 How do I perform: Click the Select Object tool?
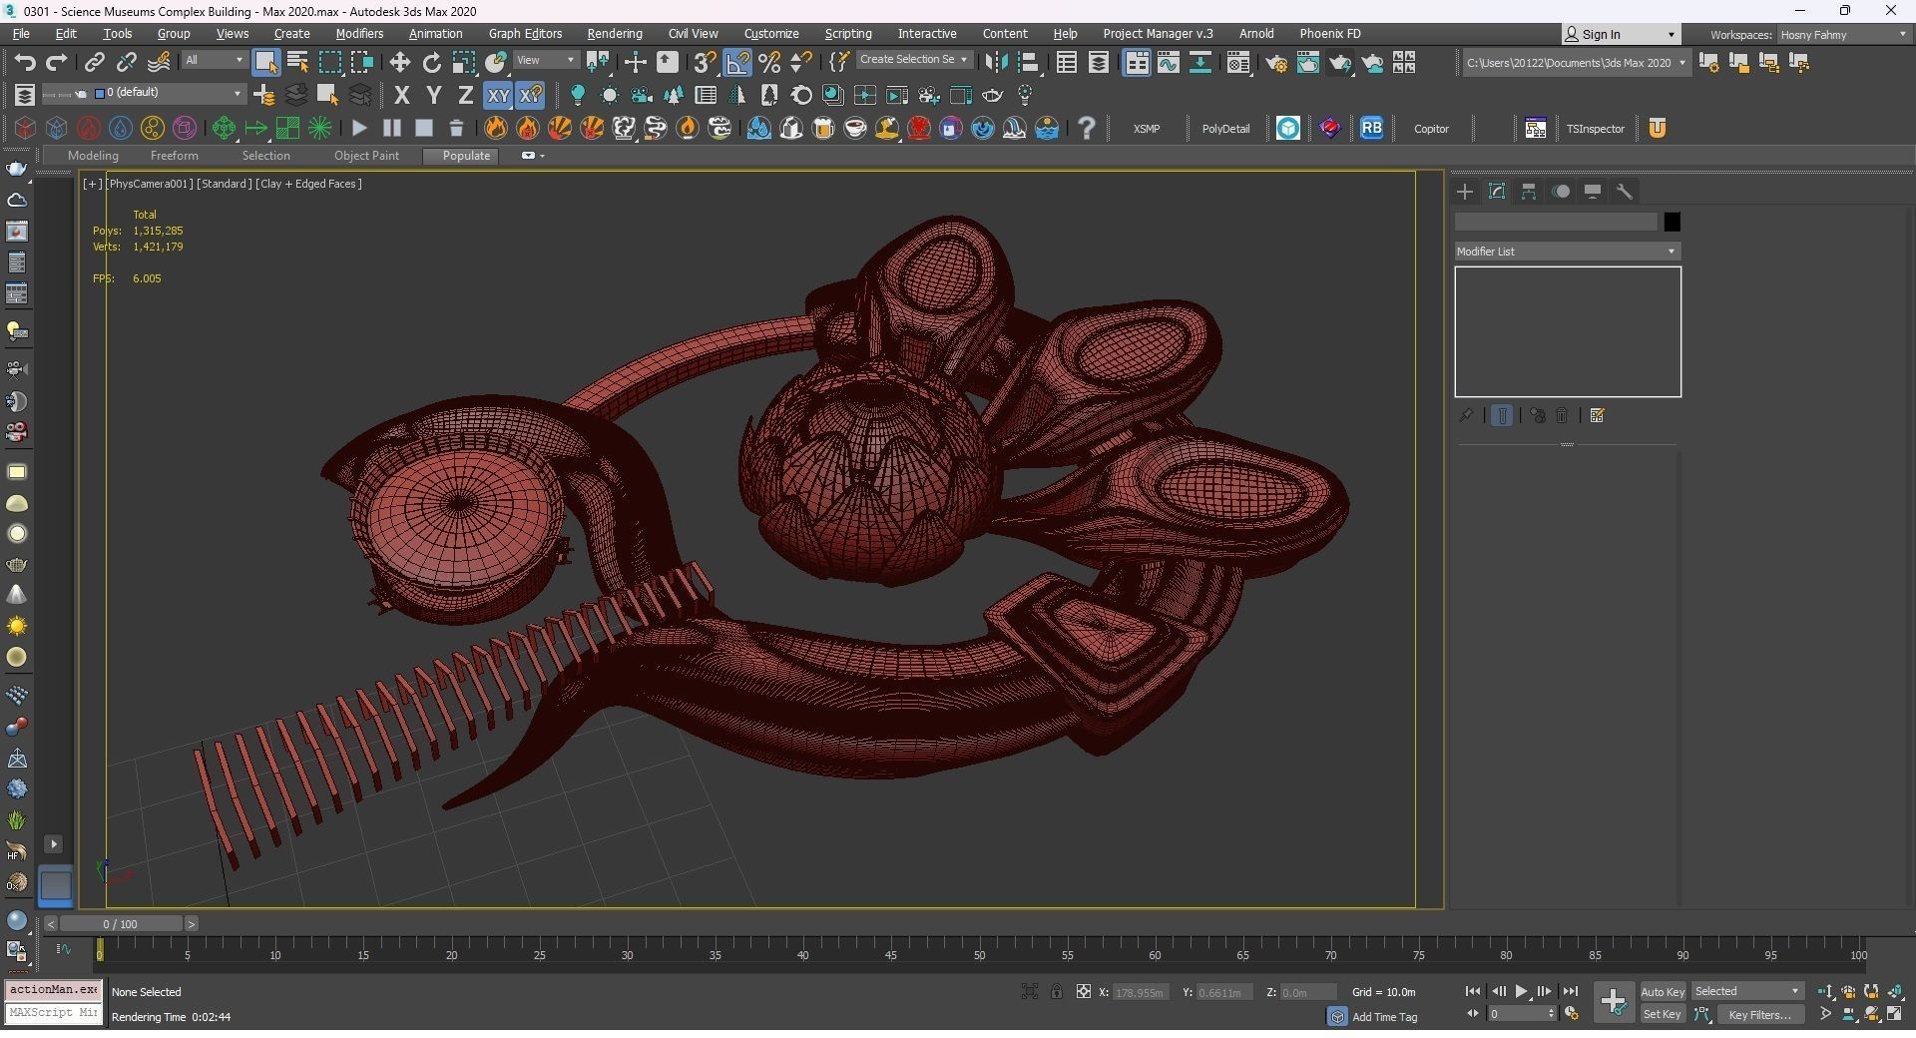pos(265,63)
